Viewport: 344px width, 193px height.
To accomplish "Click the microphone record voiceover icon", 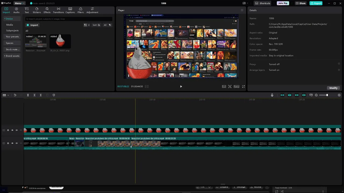I will coord(272,95).
